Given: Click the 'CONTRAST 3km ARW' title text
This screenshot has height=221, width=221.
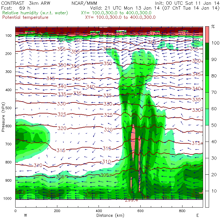Looking at the screenshot, I should tap(26, 3).
